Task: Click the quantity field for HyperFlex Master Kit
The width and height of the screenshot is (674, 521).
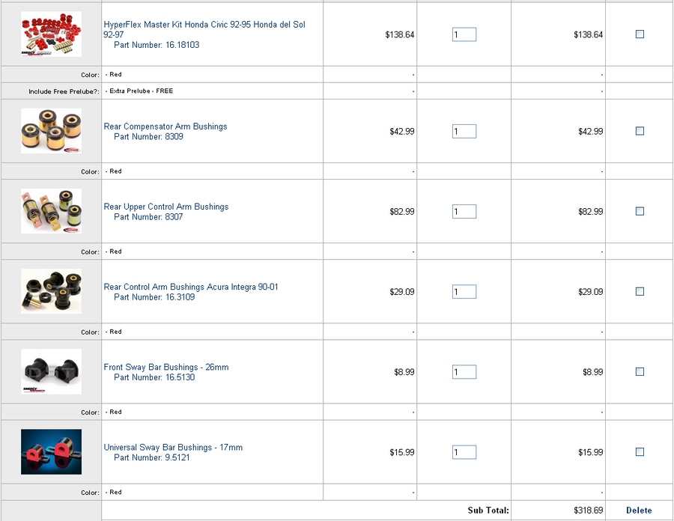Action: click(464, 34)
